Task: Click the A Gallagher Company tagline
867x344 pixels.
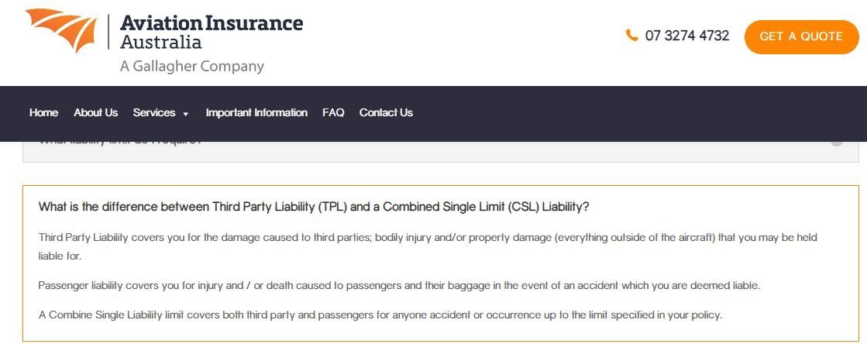Action: click(192, 67)
